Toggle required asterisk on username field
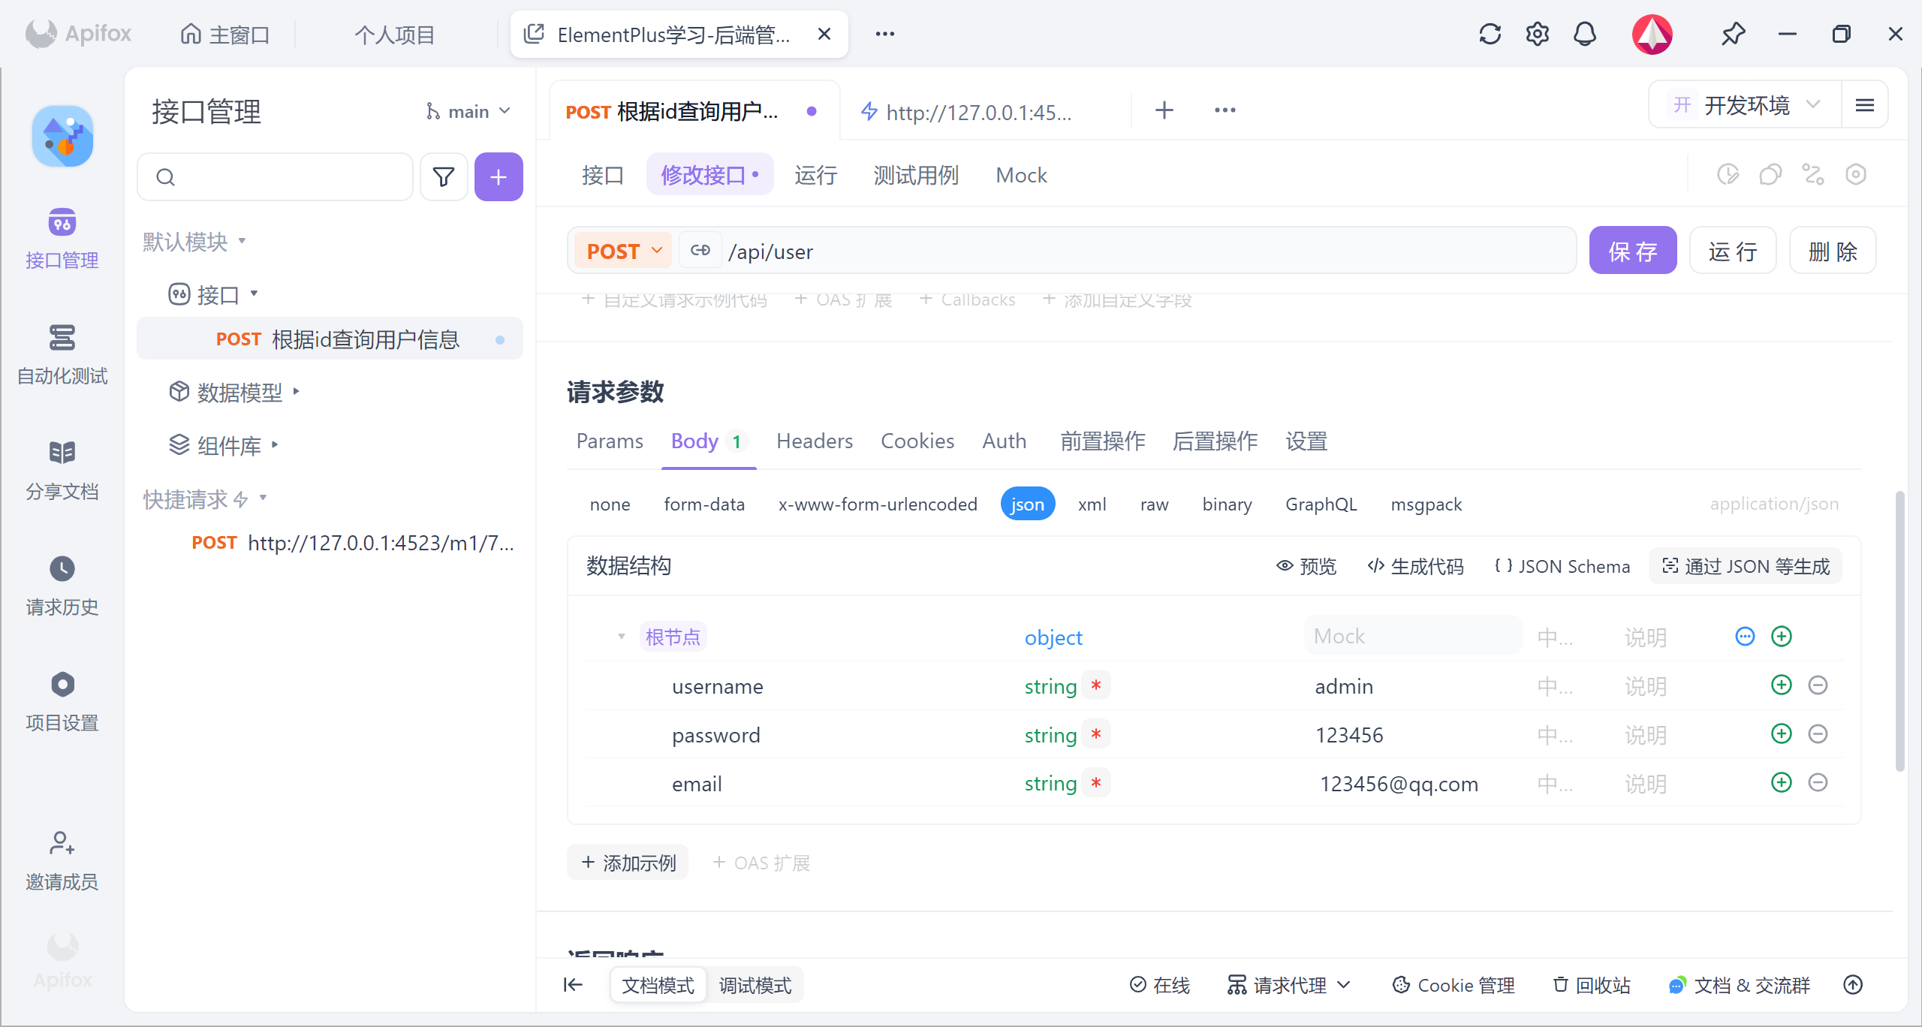Viewport: 1922px width, 1027px height. 1096,685
